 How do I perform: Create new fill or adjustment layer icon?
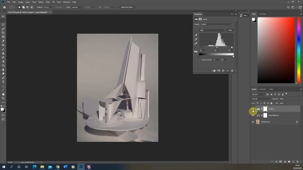(x=285, y=161)
